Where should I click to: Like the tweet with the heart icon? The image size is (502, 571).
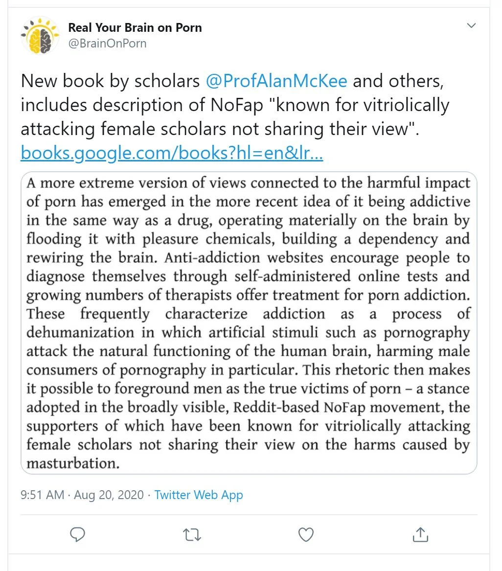(x=306, y=535)
